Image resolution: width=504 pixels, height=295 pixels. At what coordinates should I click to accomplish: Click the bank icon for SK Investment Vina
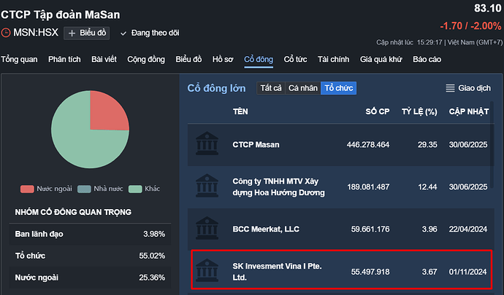click(x=210, y=270)
